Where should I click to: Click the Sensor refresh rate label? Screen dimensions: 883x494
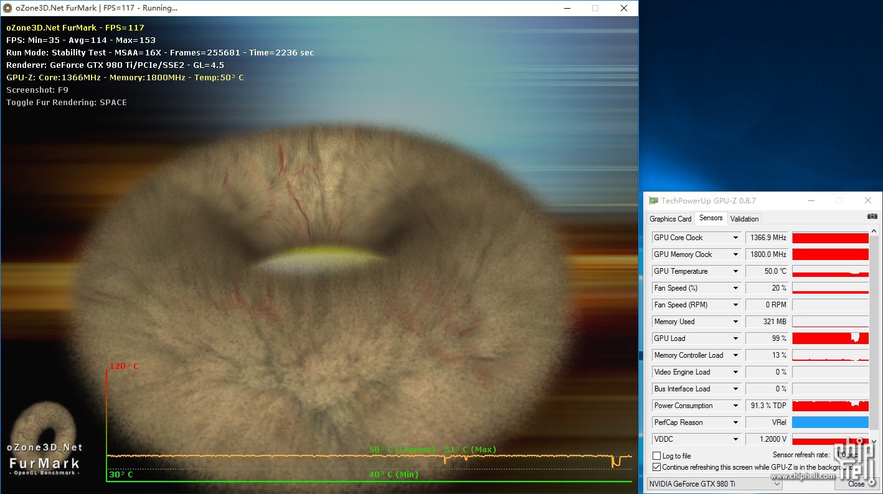(801, 455)
